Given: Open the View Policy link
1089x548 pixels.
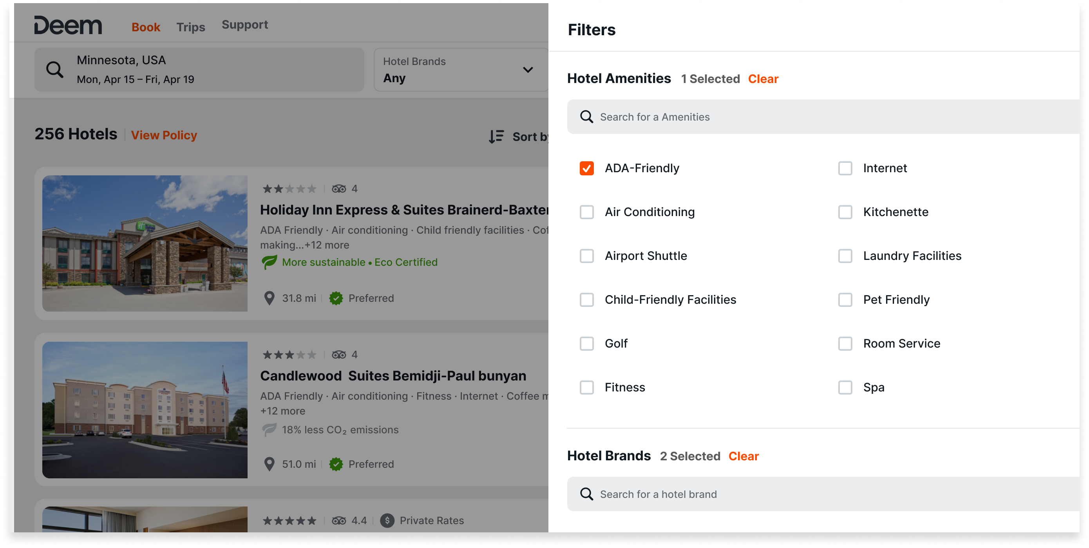Looking at the screenshot, I should point(164,135).
